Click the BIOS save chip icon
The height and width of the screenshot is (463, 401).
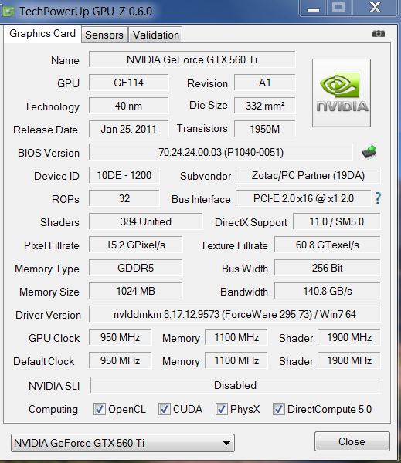tap(369, 152)
